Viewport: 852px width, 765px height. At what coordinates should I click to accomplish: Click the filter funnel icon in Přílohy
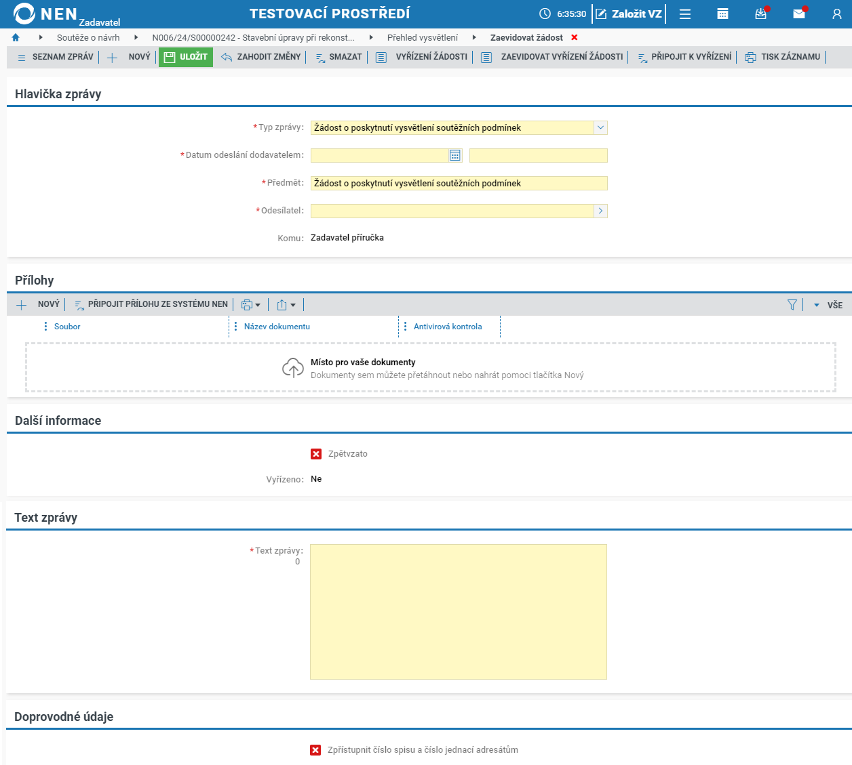[792, 305]
